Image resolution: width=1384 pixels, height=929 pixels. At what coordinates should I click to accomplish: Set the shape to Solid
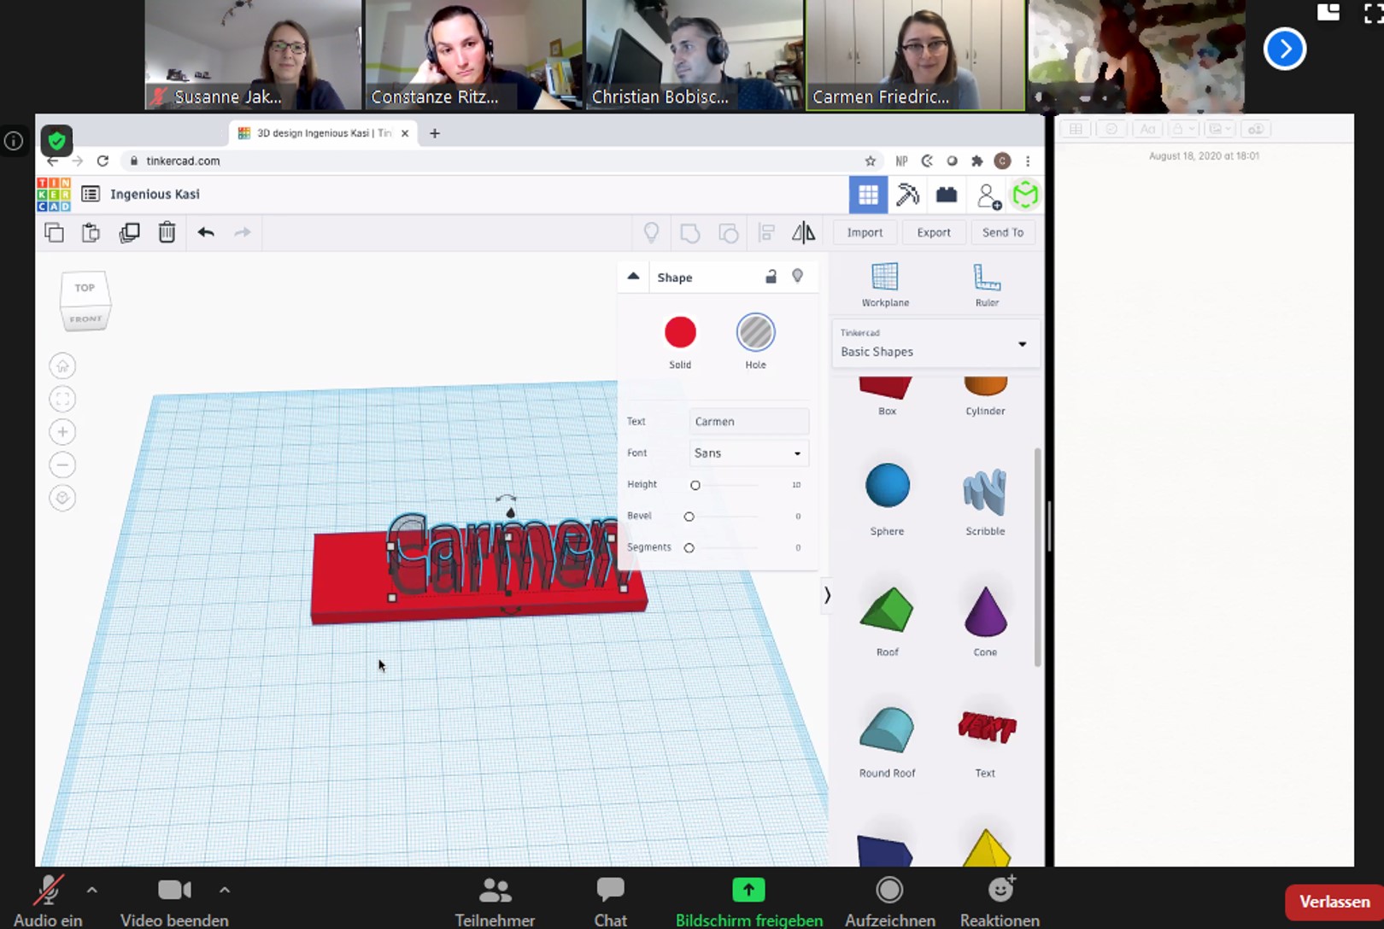680,332
